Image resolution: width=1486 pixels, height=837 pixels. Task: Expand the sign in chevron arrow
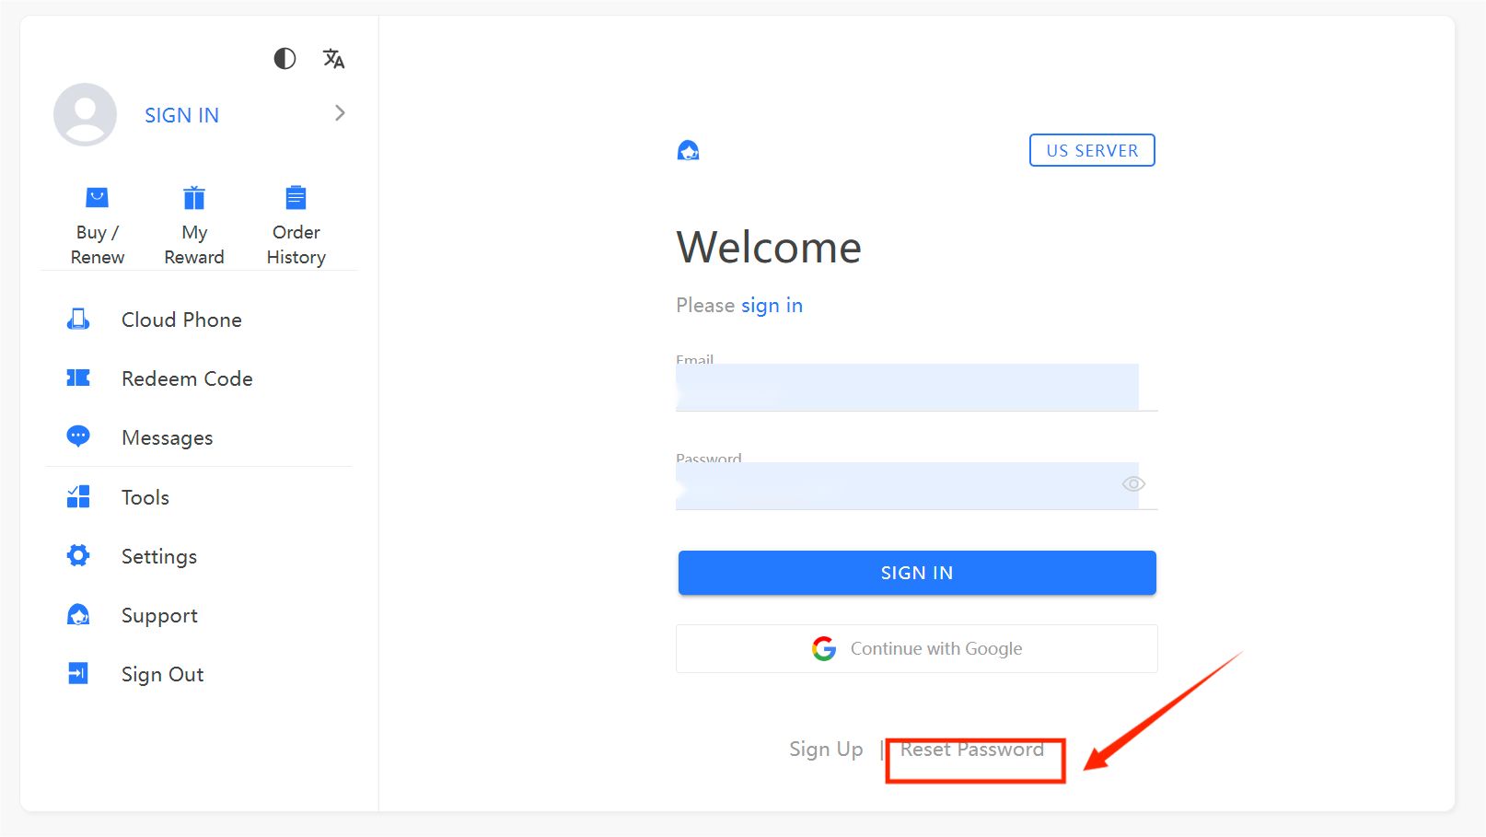coord(340,113)
